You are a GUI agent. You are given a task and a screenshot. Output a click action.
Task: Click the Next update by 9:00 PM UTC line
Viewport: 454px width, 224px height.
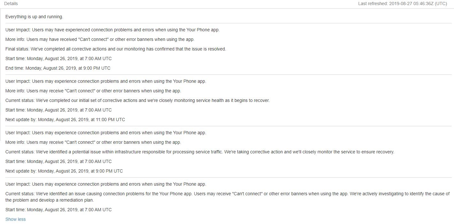coord(64,171)
